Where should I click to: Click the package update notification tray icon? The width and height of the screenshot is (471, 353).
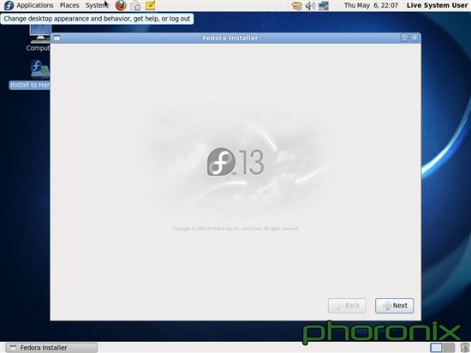click(x=297, y=6)
